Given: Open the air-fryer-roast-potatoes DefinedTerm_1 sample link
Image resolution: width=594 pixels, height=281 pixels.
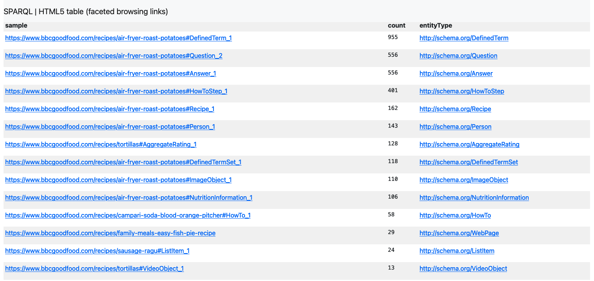Looking at the screenshot, I should [x=118, y=38].
